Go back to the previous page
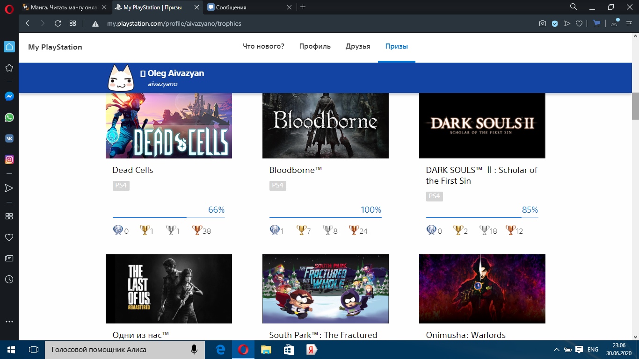639x359 pixels. point(28,23)
